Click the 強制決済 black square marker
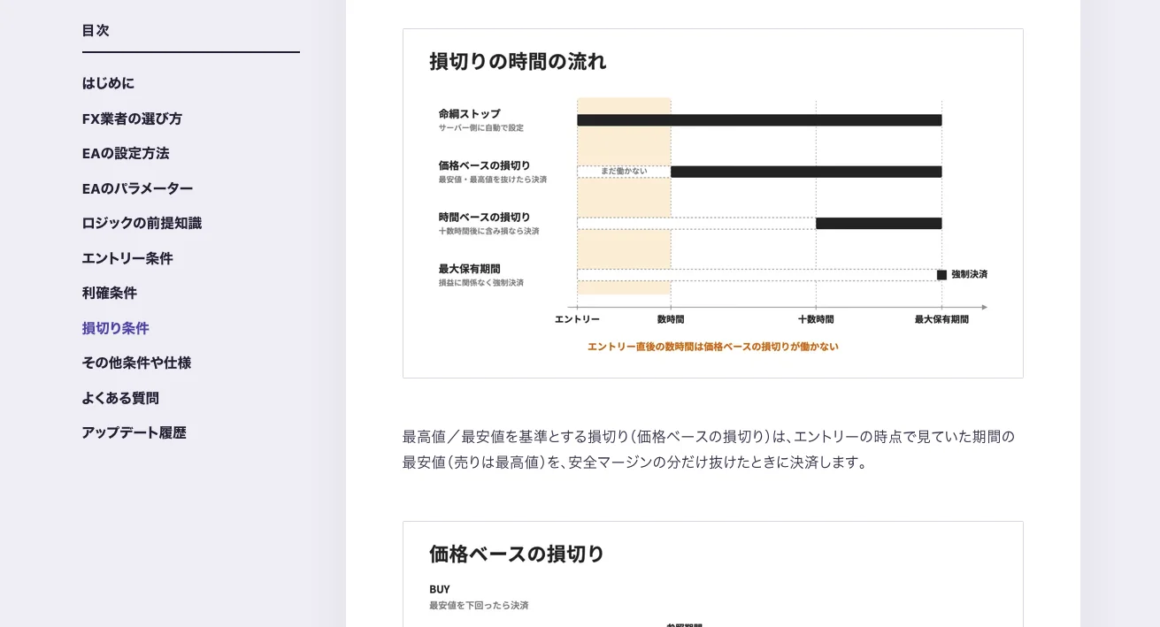1160x627 pixels. 941,275
